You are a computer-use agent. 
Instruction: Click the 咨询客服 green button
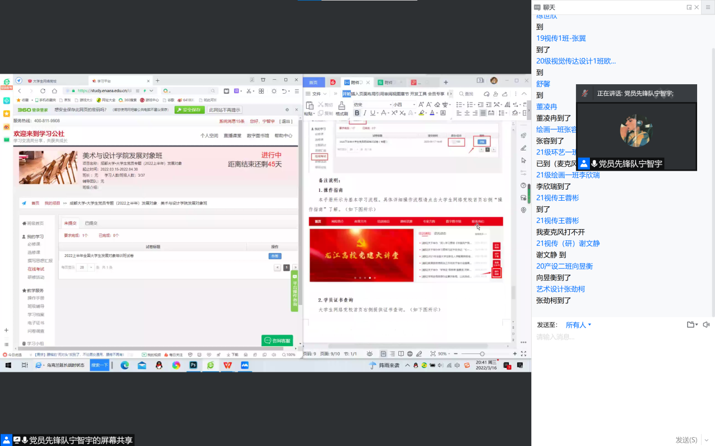pyautogui.click(x=277, y=340)
